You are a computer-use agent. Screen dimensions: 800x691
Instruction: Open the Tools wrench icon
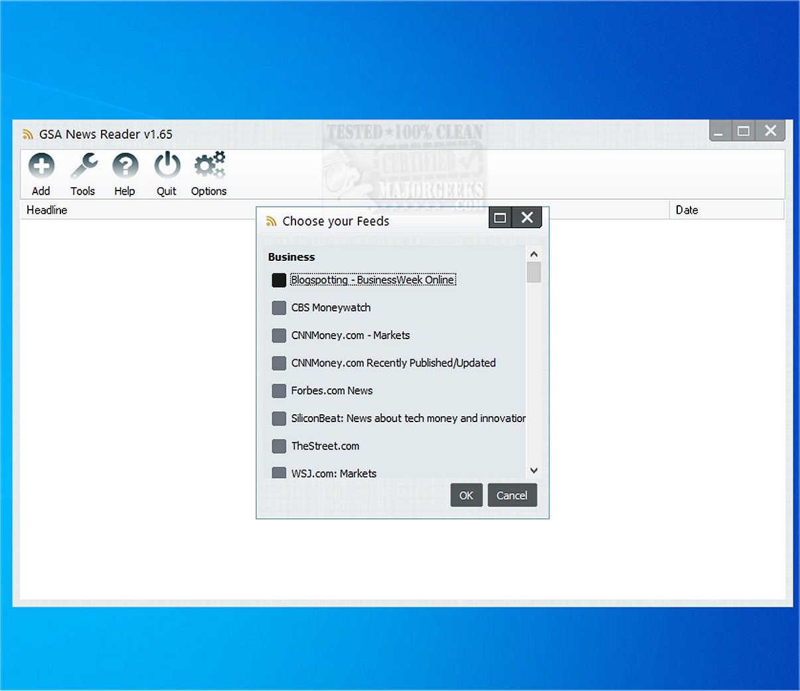pos(83,167)
